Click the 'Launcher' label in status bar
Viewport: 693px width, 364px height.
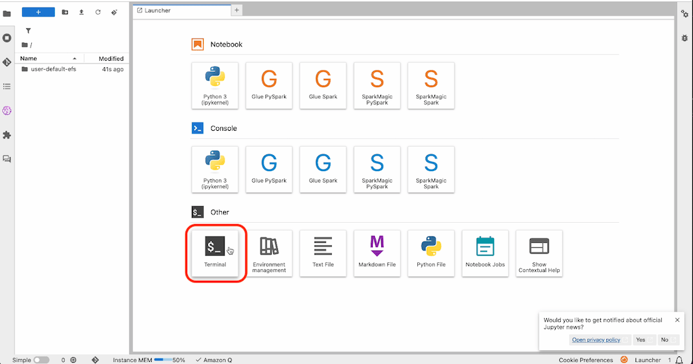(x=647, y=360)
